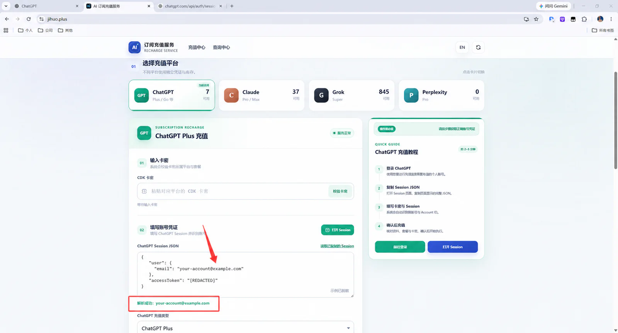Screen dimensions: 618x333
Task: Switch to the chatgpt.com/api/auth/session tab
Action: coord(190,6)
